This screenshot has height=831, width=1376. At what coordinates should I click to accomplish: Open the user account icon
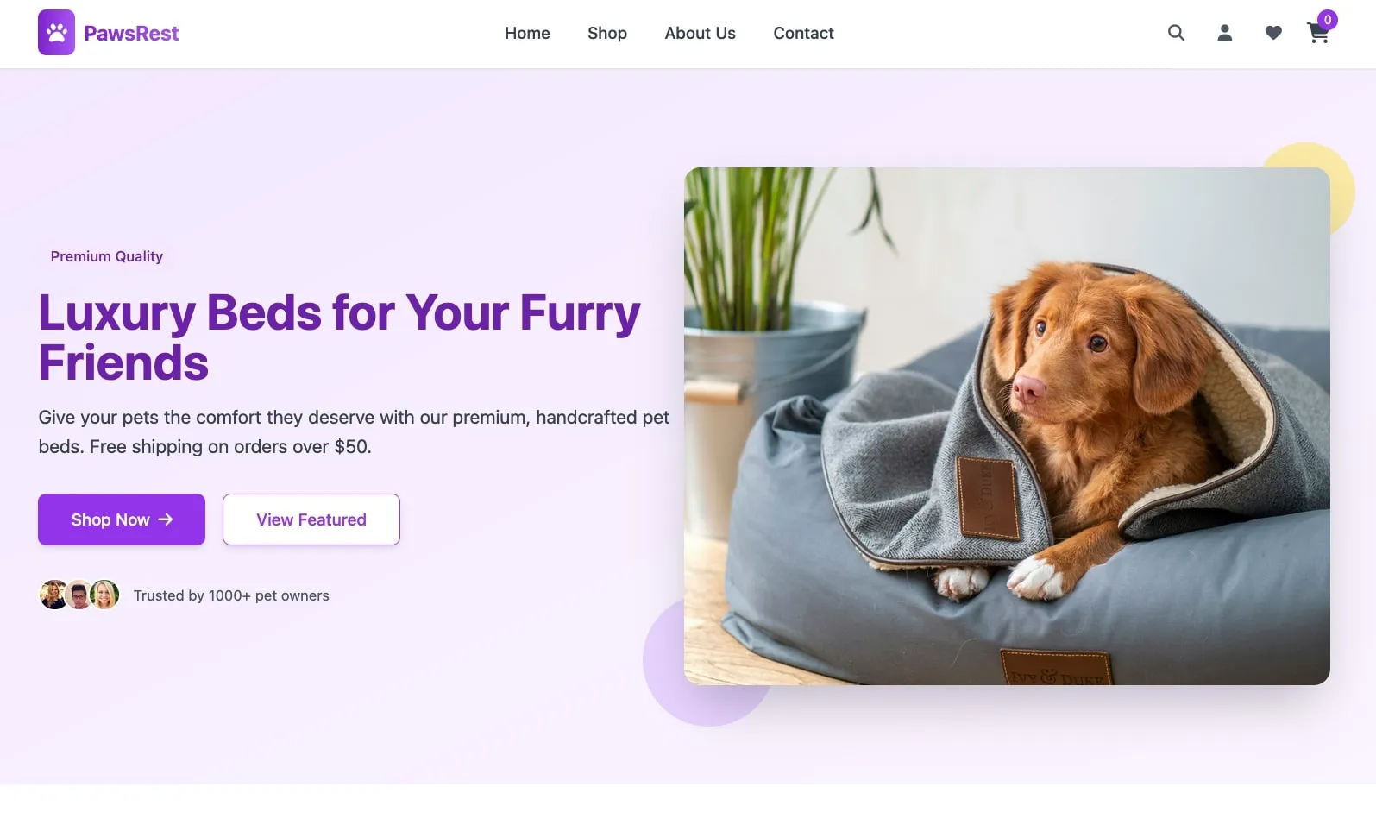coord(1224,33)
